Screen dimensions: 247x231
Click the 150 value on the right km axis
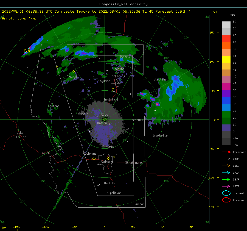(212, 32)
